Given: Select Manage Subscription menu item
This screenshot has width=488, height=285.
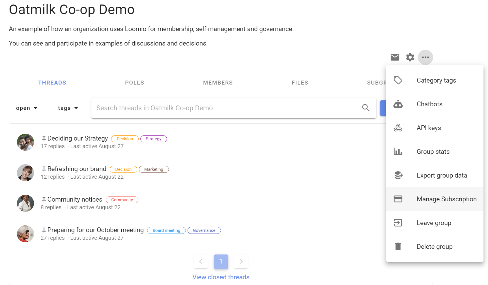Looking at the screenshot, I should point(435,199).
